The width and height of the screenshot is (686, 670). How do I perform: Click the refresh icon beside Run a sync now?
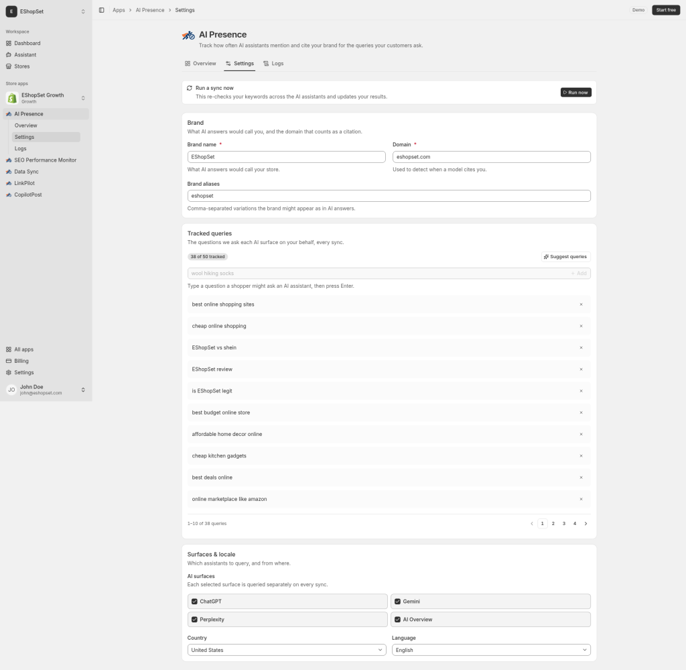point(190,88)
